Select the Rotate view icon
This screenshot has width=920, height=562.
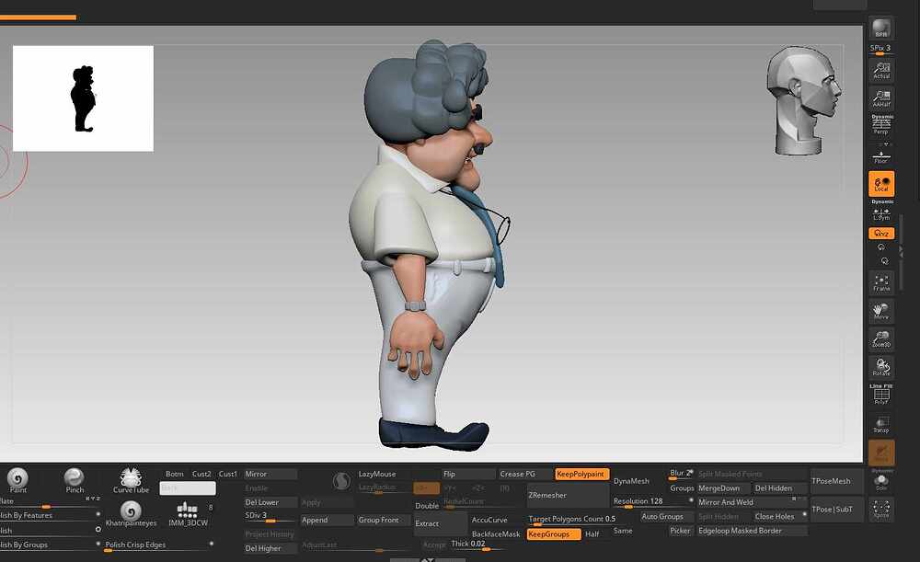[x=881, y=367]
